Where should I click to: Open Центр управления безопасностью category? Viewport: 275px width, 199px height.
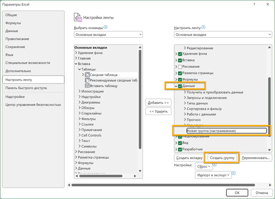point(33,105)
